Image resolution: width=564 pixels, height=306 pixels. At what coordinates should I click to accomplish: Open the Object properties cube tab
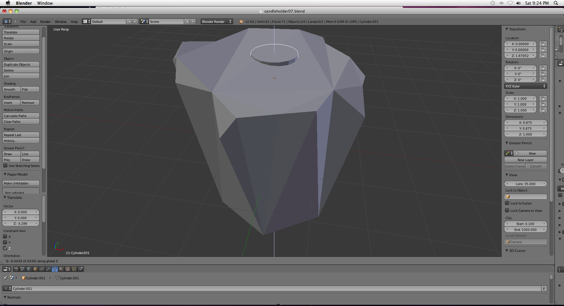click(36, 269)
